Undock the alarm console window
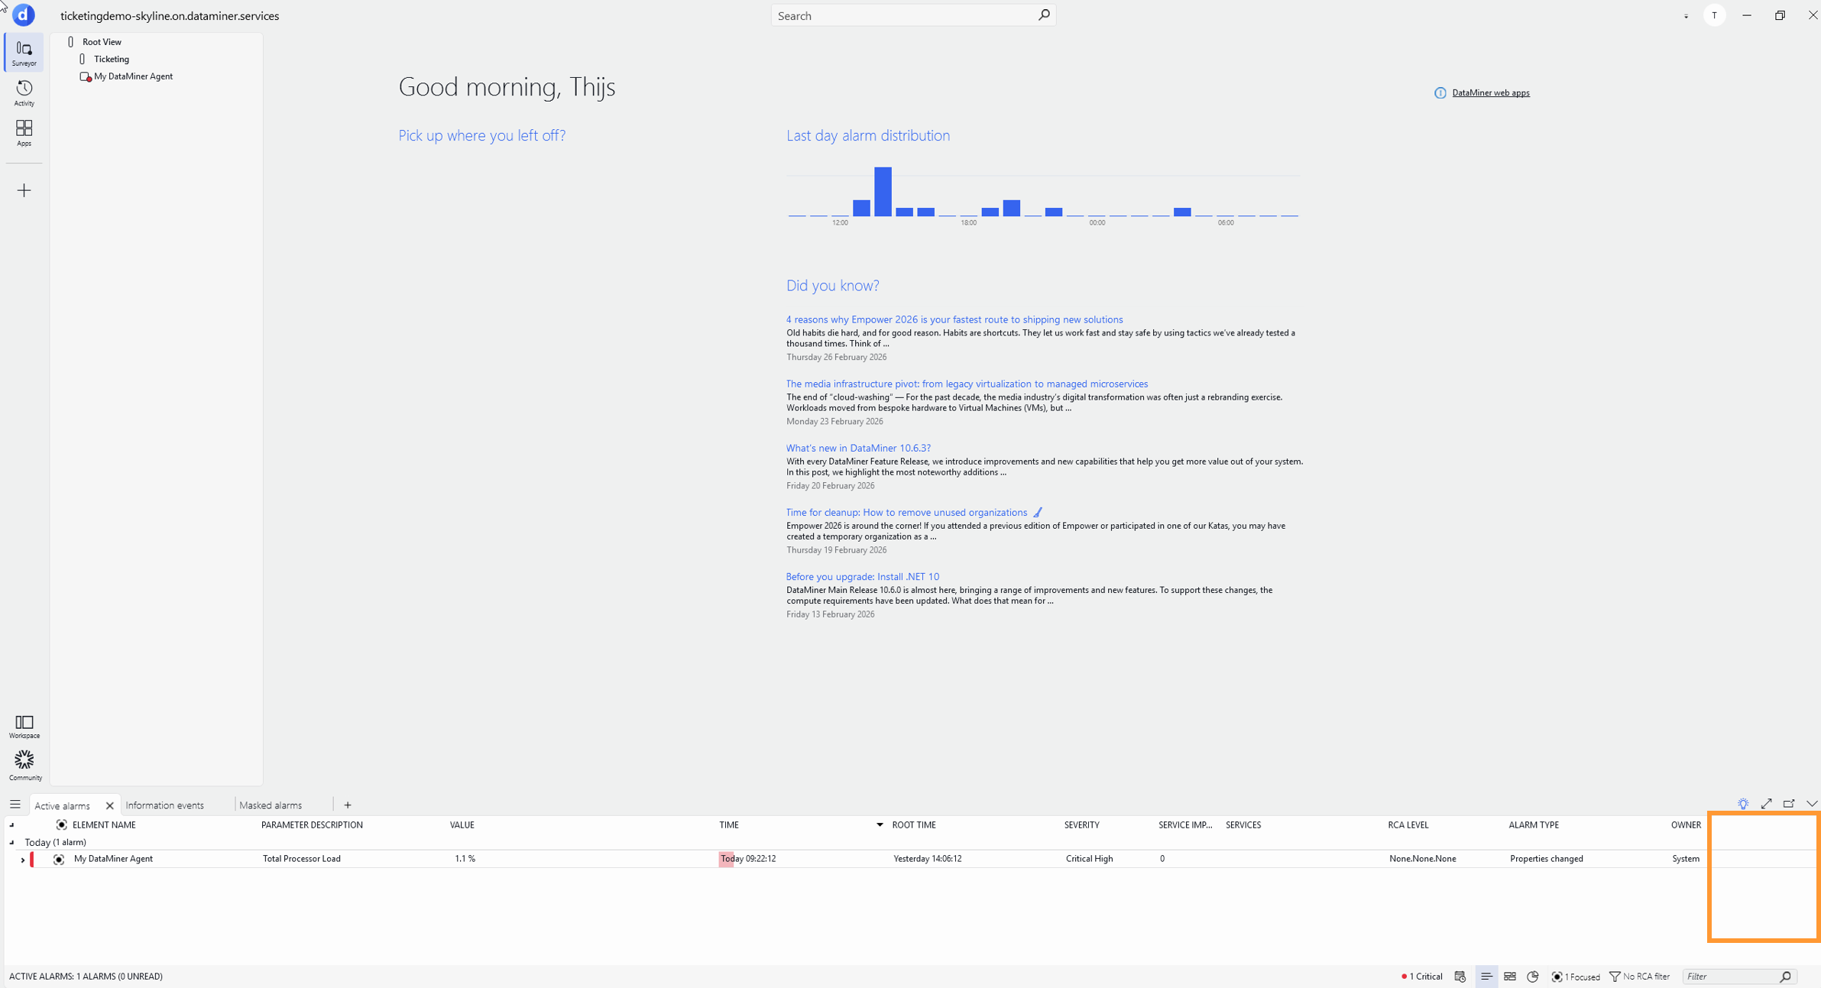Screen dimensions: 1821x988 click(x=1788, y=804)
